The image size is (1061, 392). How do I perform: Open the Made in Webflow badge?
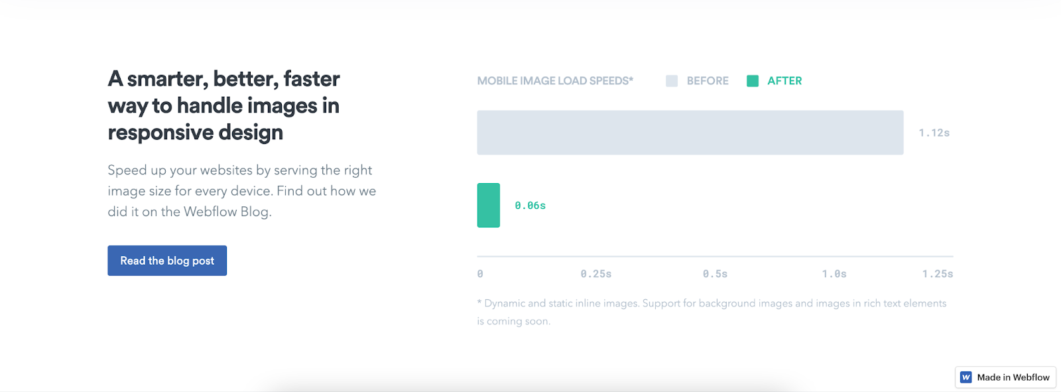pyautogui.click(x=1005, y=377)
